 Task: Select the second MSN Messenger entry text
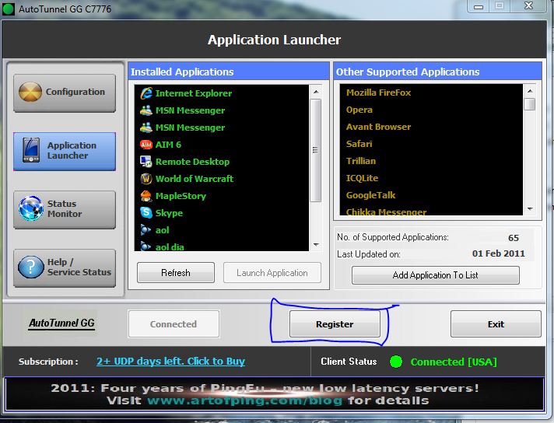tap(190, 128)
